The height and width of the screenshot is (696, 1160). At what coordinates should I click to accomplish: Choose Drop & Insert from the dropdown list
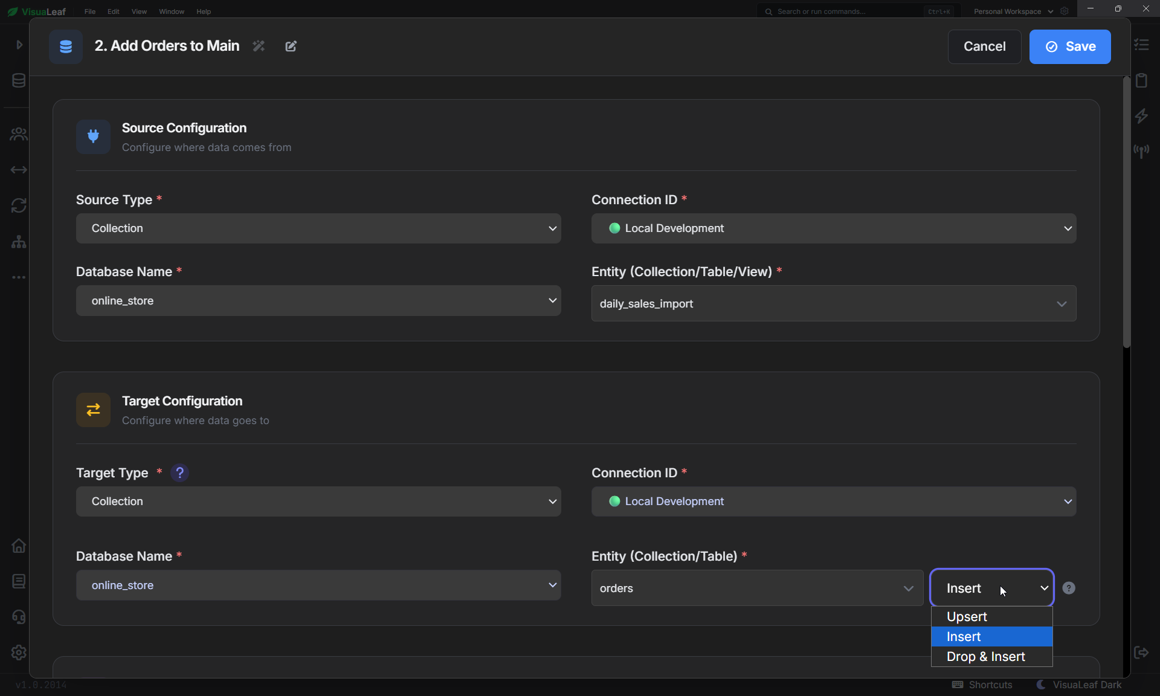(x=992, y=656)
